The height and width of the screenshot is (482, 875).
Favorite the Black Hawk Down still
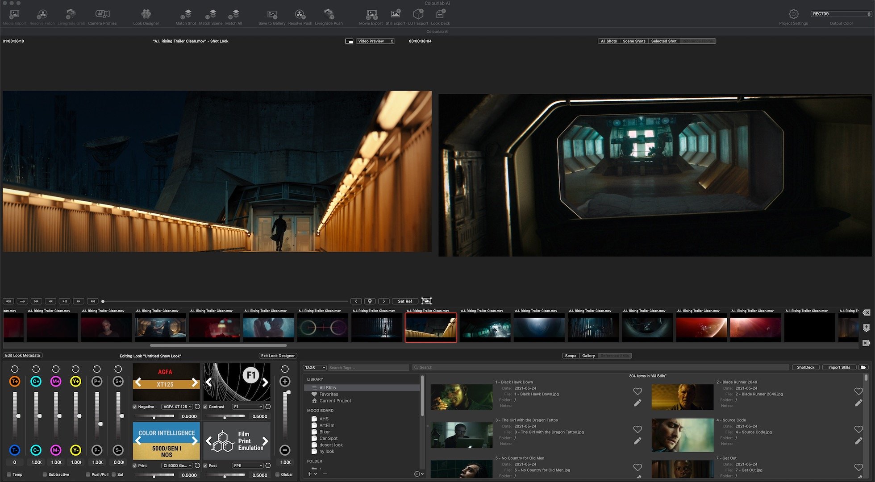coord(637,391)
